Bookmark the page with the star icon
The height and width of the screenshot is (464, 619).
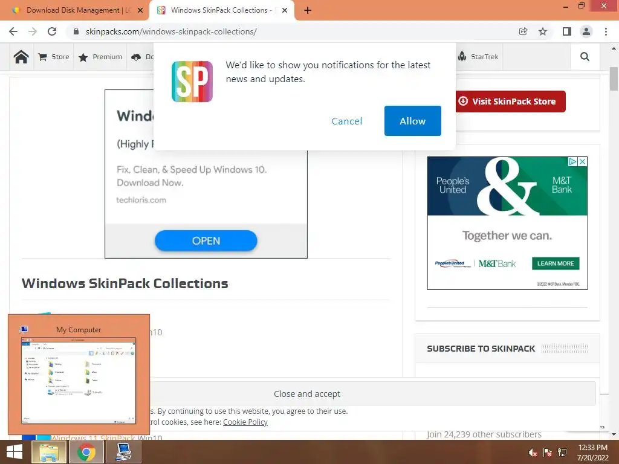[x=543, y=31]
